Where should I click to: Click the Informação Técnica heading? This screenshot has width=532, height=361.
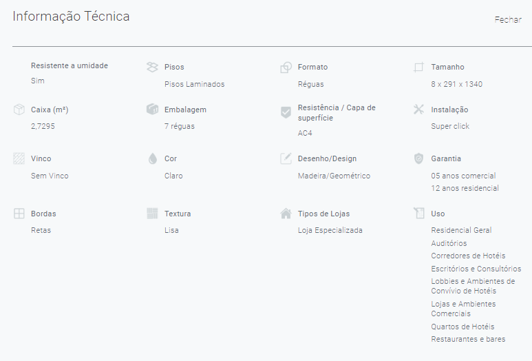[71, 17]
